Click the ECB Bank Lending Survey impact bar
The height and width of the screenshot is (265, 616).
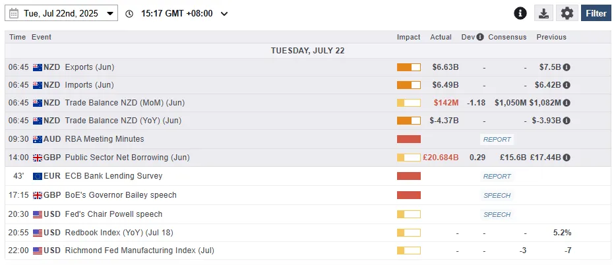(408, 176)
